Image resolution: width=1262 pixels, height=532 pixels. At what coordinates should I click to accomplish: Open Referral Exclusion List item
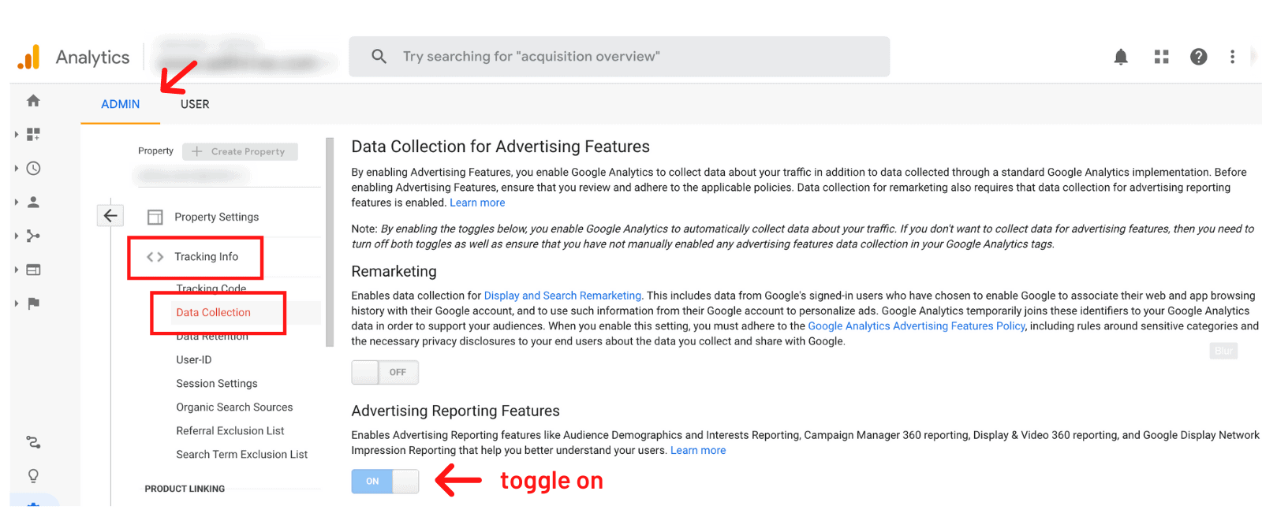point(230,430)
